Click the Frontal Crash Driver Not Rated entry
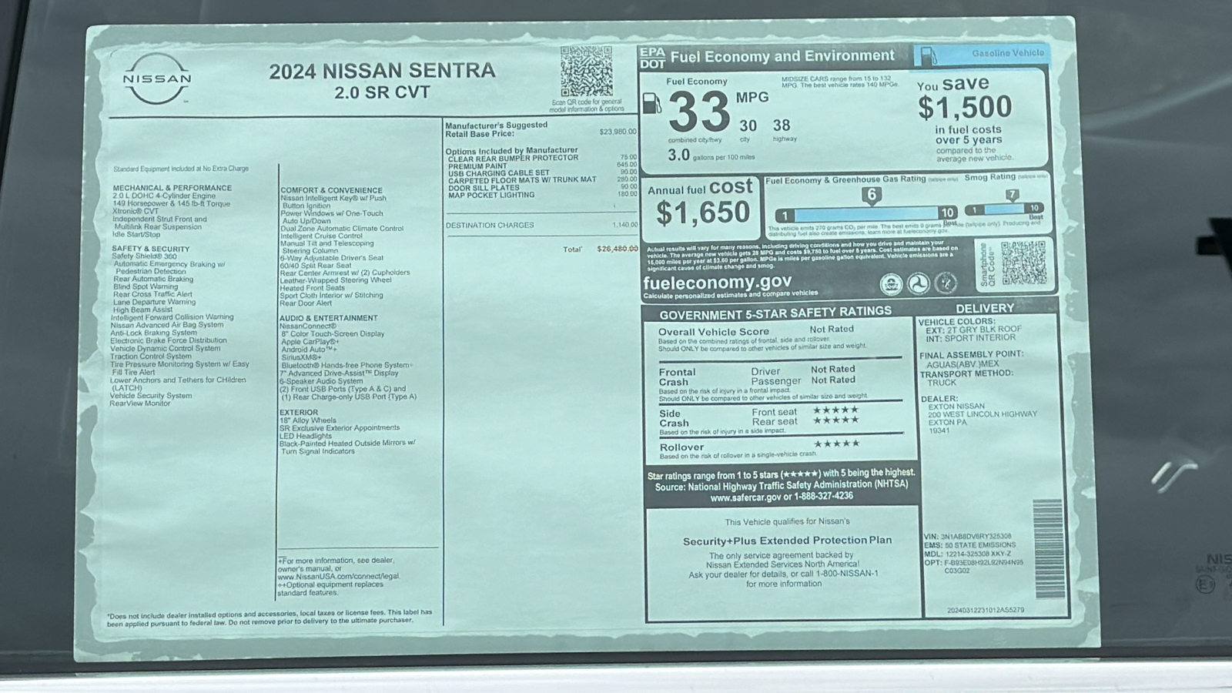Viewport: 1232px width, 693px height. pyautogui.click(x=803, y=370)
